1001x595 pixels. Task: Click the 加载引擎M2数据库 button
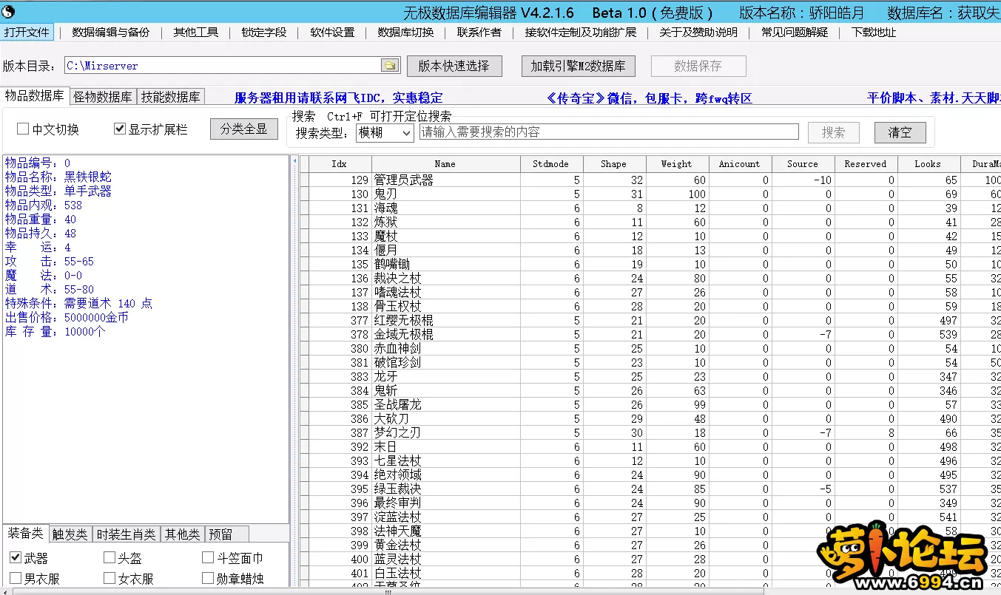578,66
